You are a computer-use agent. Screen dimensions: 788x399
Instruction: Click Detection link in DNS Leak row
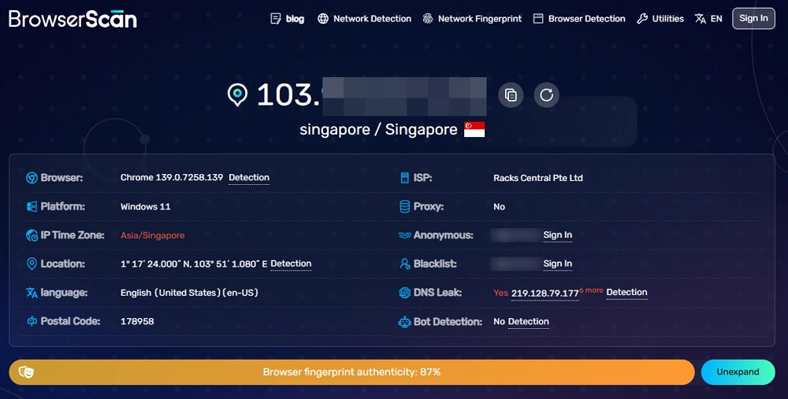click(x=626, y=292)
